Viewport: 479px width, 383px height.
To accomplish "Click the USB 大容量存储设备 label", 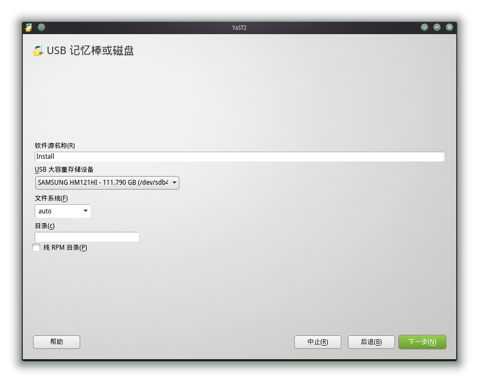I will coord(64,170).
